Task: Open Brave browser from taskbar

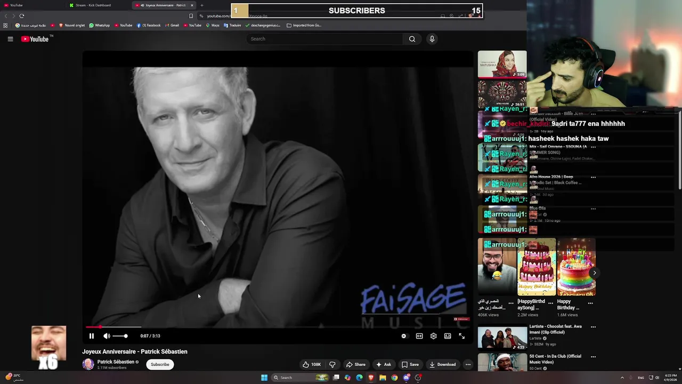Action: click(371, 378)
